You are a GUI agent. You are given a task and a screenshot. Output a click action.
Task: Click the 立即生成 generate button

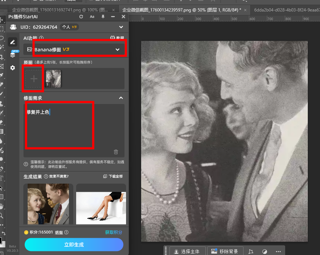coord(74,245)
